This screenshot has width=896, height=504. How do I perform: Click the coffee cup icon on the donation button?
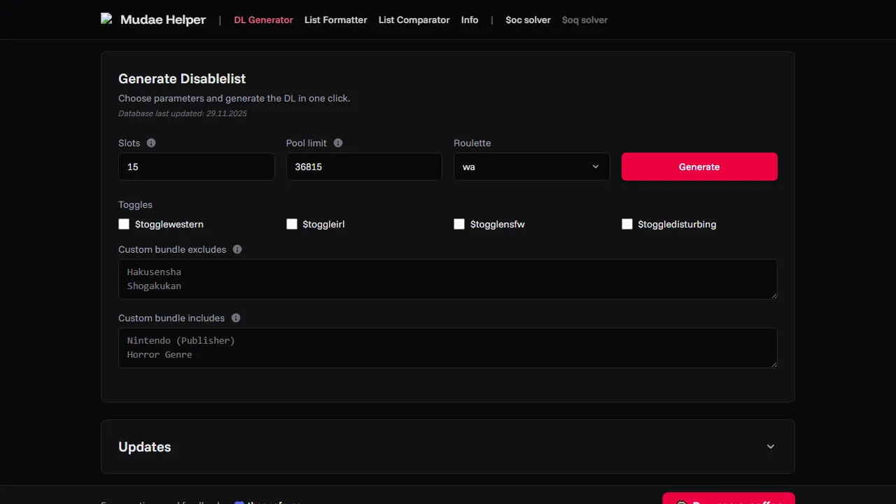point(681,503)
